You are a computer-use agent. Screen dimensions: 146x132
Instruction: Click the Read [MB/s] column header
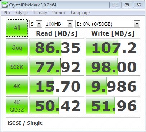[x=57, y=33]
